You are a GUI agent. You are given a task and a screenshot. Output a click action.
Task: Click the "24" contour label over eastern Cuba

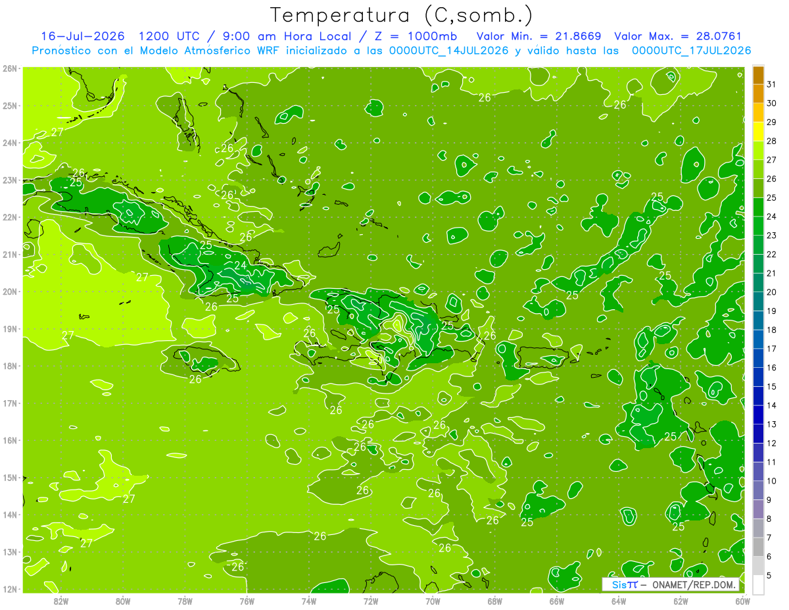(241, 265)
